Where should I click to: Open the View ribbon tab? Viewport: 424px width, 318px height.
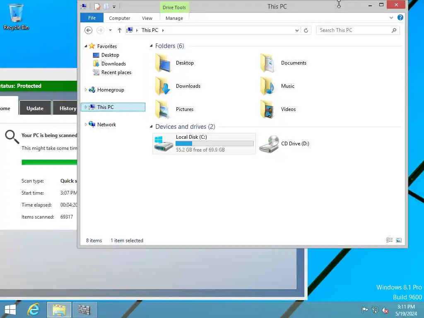(147, 18)
